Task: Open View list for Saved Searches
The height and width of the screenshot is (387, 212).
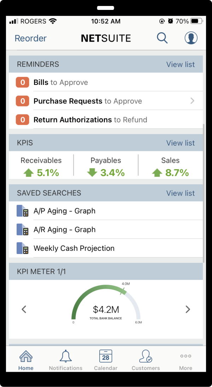Action: [181, 193]
